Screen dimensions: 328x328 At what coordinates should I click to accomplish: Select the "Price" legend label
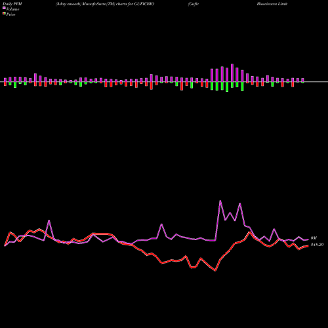pos(10,14)
